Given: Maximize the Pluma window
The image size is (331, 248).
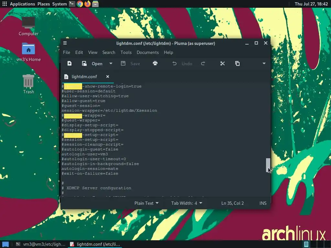Looking at the screenshot, I should 256,43.
